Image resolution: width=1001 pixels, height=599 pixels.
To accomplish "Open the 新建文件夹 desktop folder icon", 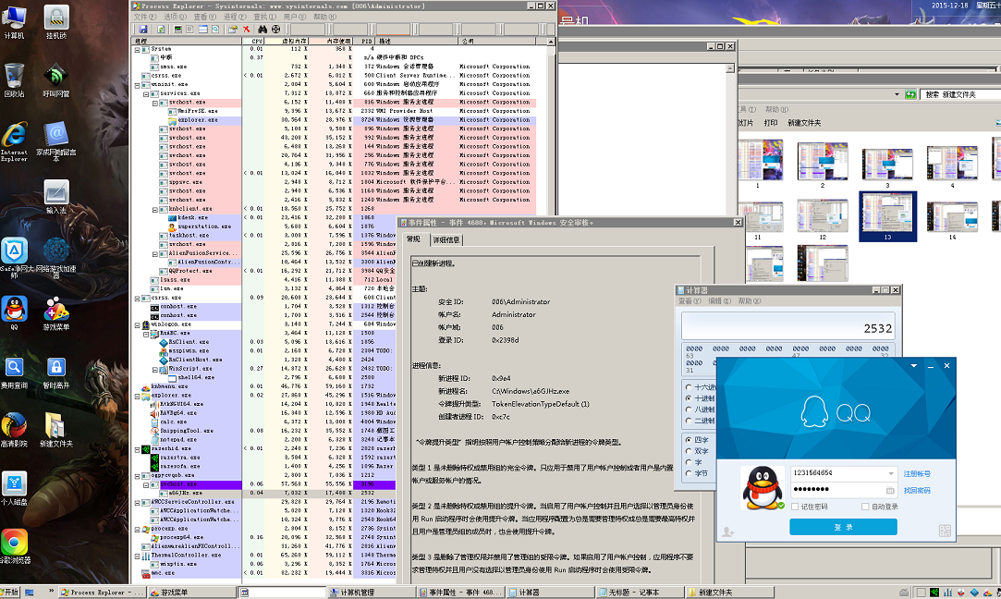I will click(56, 430).
